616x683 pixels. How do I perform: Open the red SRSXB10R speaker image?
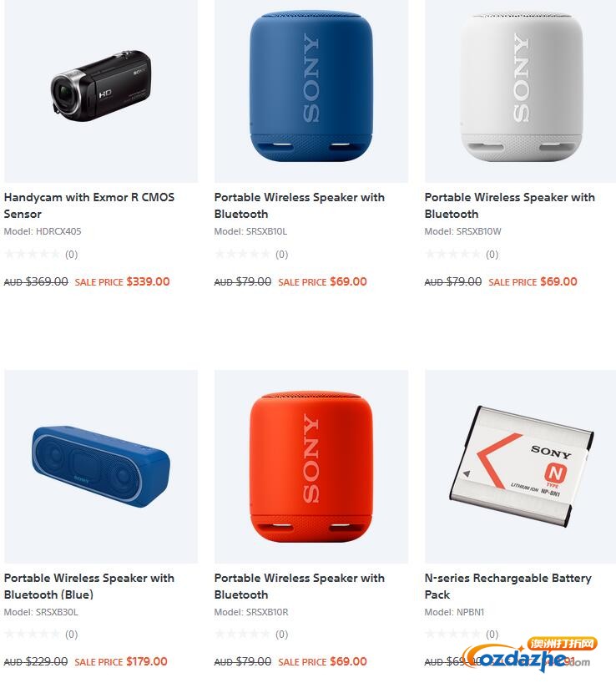(311, 467)
